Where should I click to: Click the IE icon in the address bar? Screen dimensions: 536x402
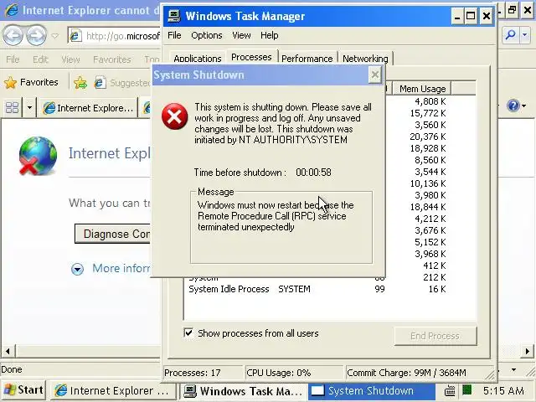75,35
